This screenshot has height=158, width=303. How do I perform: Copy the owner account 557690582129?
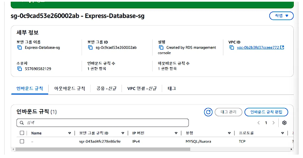(x=20, y=69)
